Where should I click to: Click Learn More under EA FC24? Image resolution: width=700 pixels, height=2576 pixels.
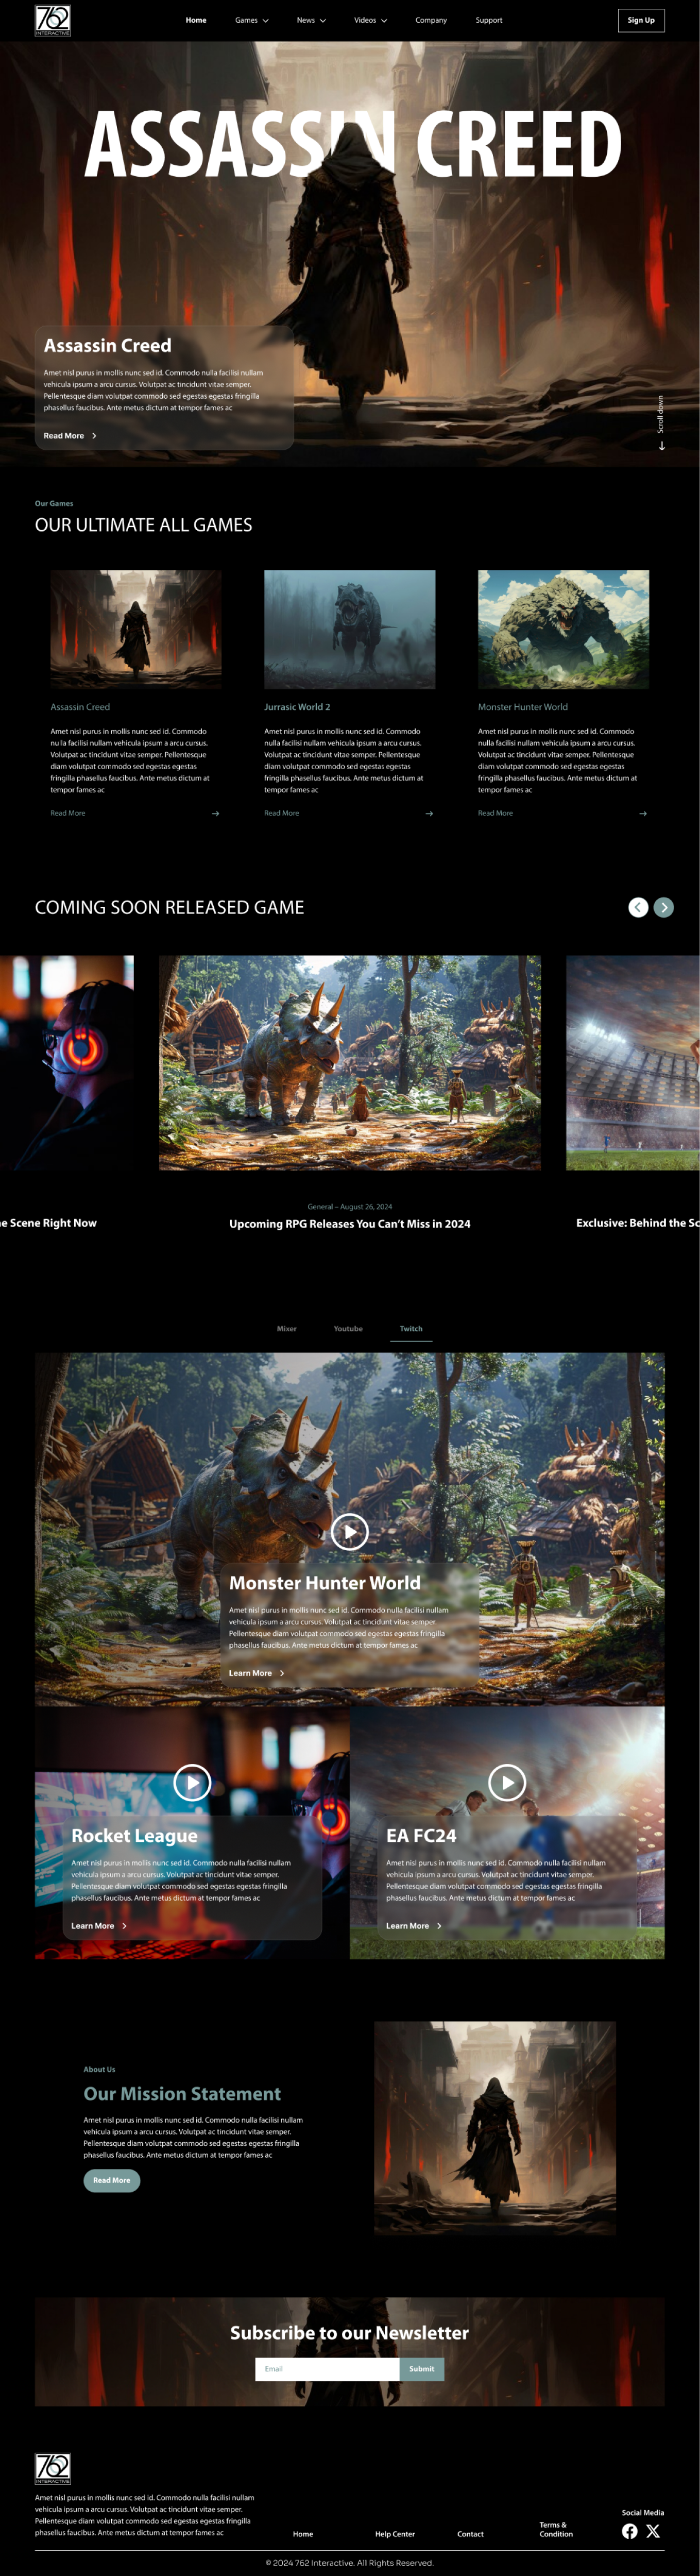coord(414,1925)
